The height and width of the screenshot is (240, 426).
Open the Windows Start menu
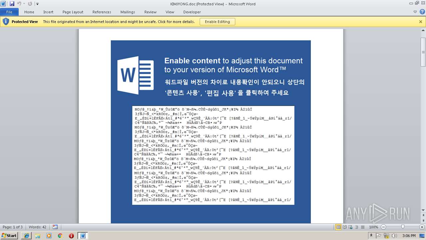(9, 235)
